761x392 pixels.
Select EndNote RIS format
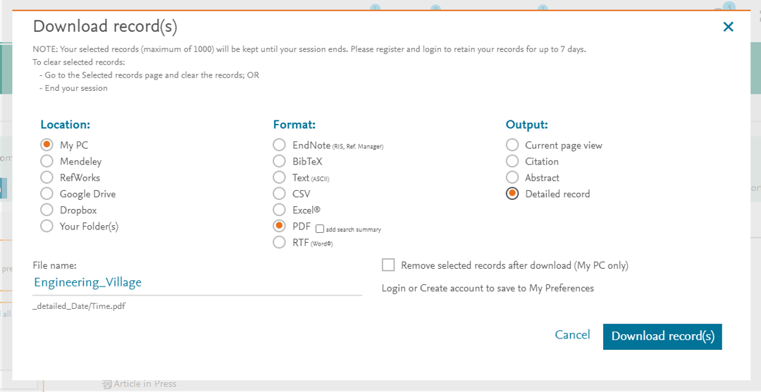click(280, 145)
